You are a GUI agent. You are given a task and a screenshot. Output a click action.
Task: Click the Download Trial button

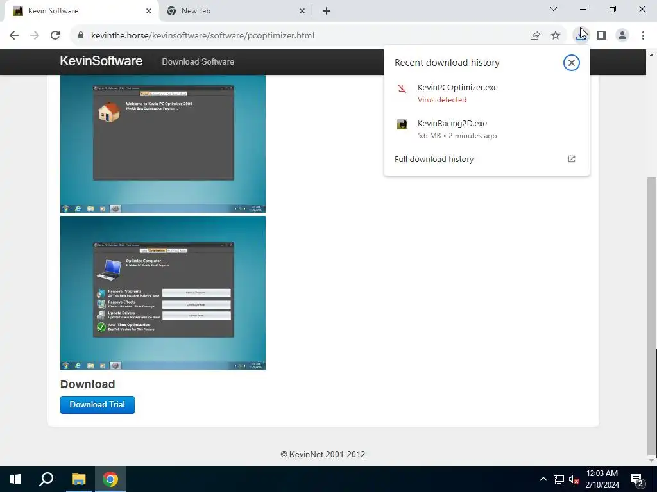click(98, 405)
